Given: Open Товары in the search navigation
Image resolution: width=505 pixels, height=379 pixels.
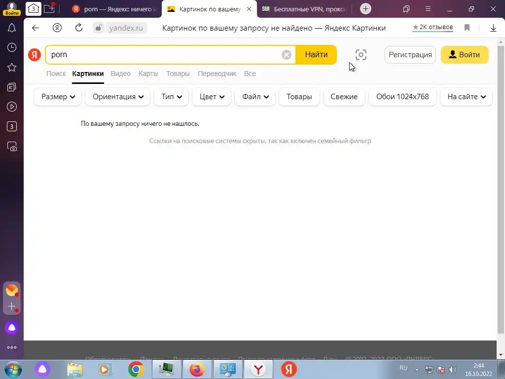Looking at the screenshot, I should pyautogui.click(x=178, y=74).
